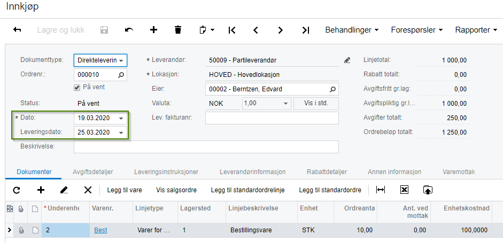Screen dimensions: 503x243
Task: Click the Lev. fakturanr input field
Action: pos(272,117)
